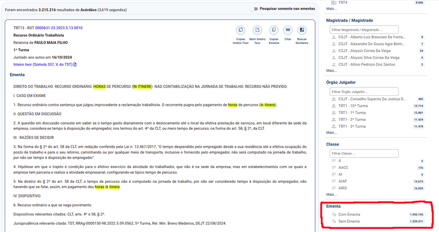
Task: Filter by TRT1 - 10ª Turma
Action: pos(353,106)
